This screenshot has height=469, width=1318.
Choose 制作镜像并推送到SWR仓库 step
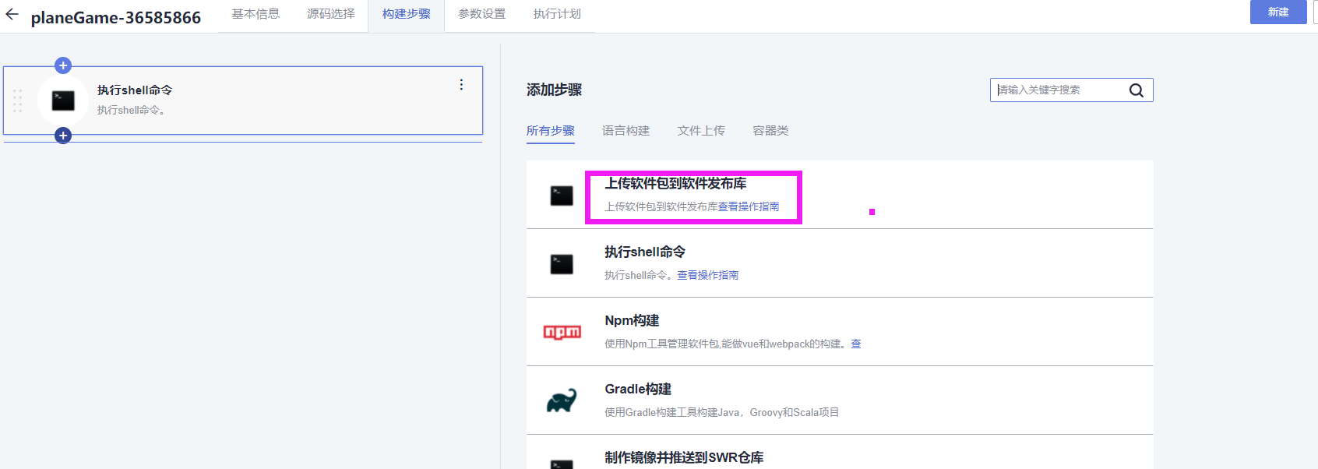(684, 458)
